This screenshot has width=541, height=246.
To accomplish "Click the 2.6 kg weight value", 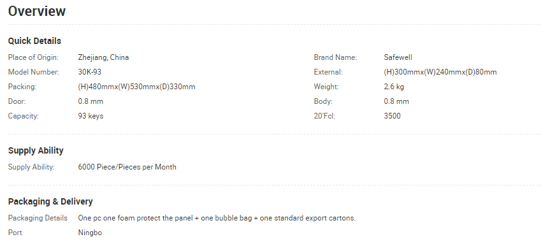I will tap(394, 87).
